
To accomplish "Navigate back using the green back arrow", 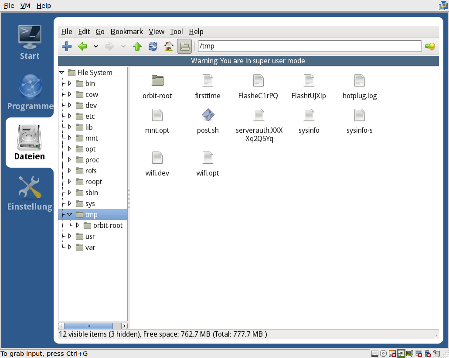I will click(82, 46).
